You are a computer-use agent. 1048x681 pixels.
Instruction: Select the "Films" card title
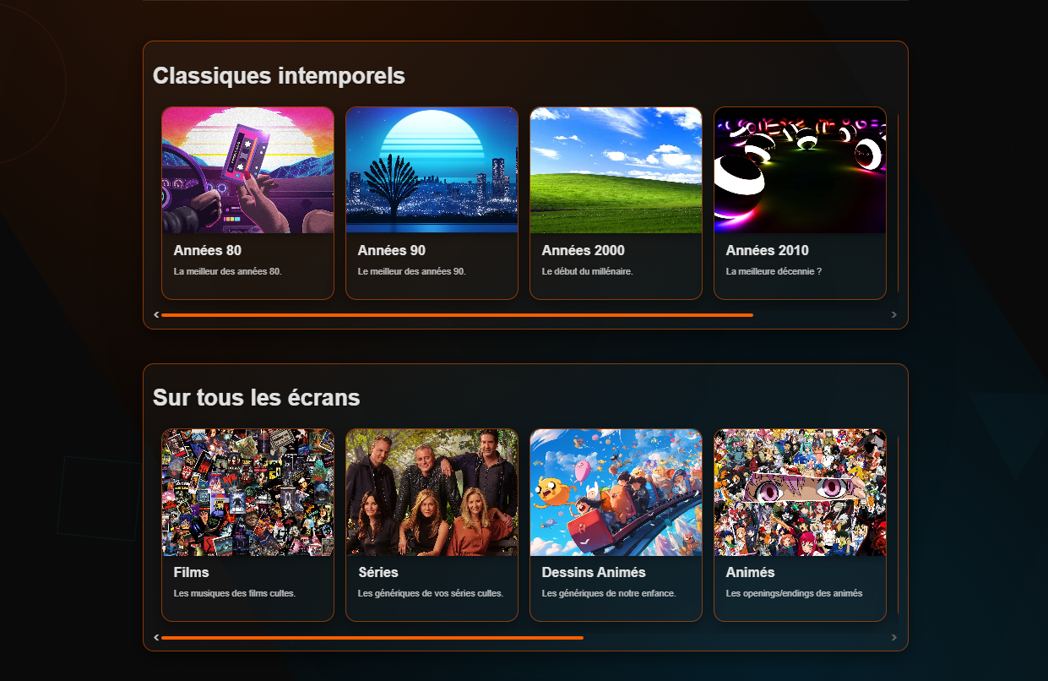[x=192, y=573]
